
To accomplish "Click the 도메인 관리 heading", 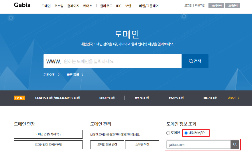I will tap(101, 124).
